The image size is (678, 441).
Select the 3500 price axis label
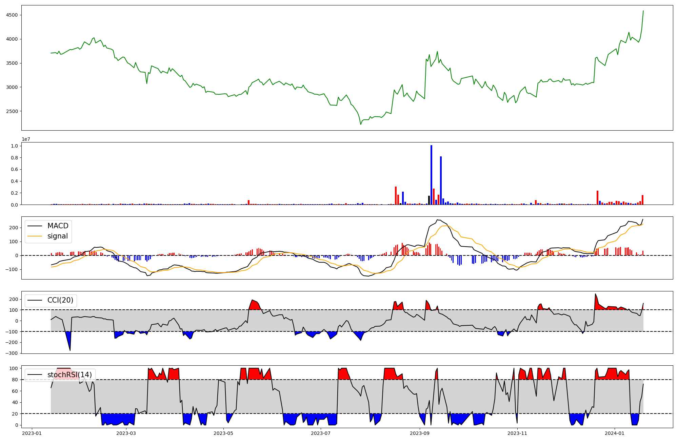coord(12,63)
